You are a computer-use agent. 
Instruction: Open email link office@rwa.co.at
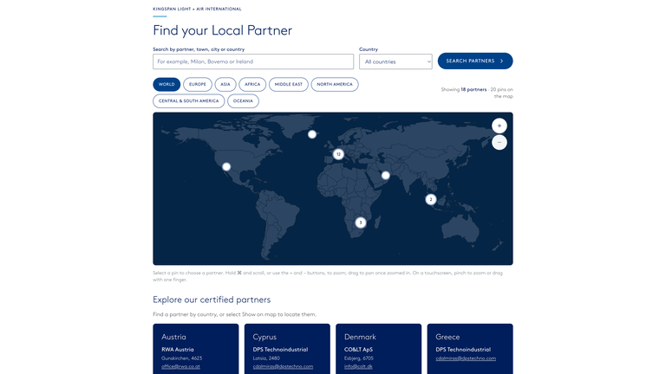[x=180, y=367]
